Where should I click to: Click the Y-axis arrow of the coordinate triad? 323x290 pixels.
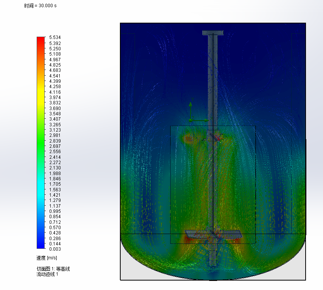pos(191,105)
